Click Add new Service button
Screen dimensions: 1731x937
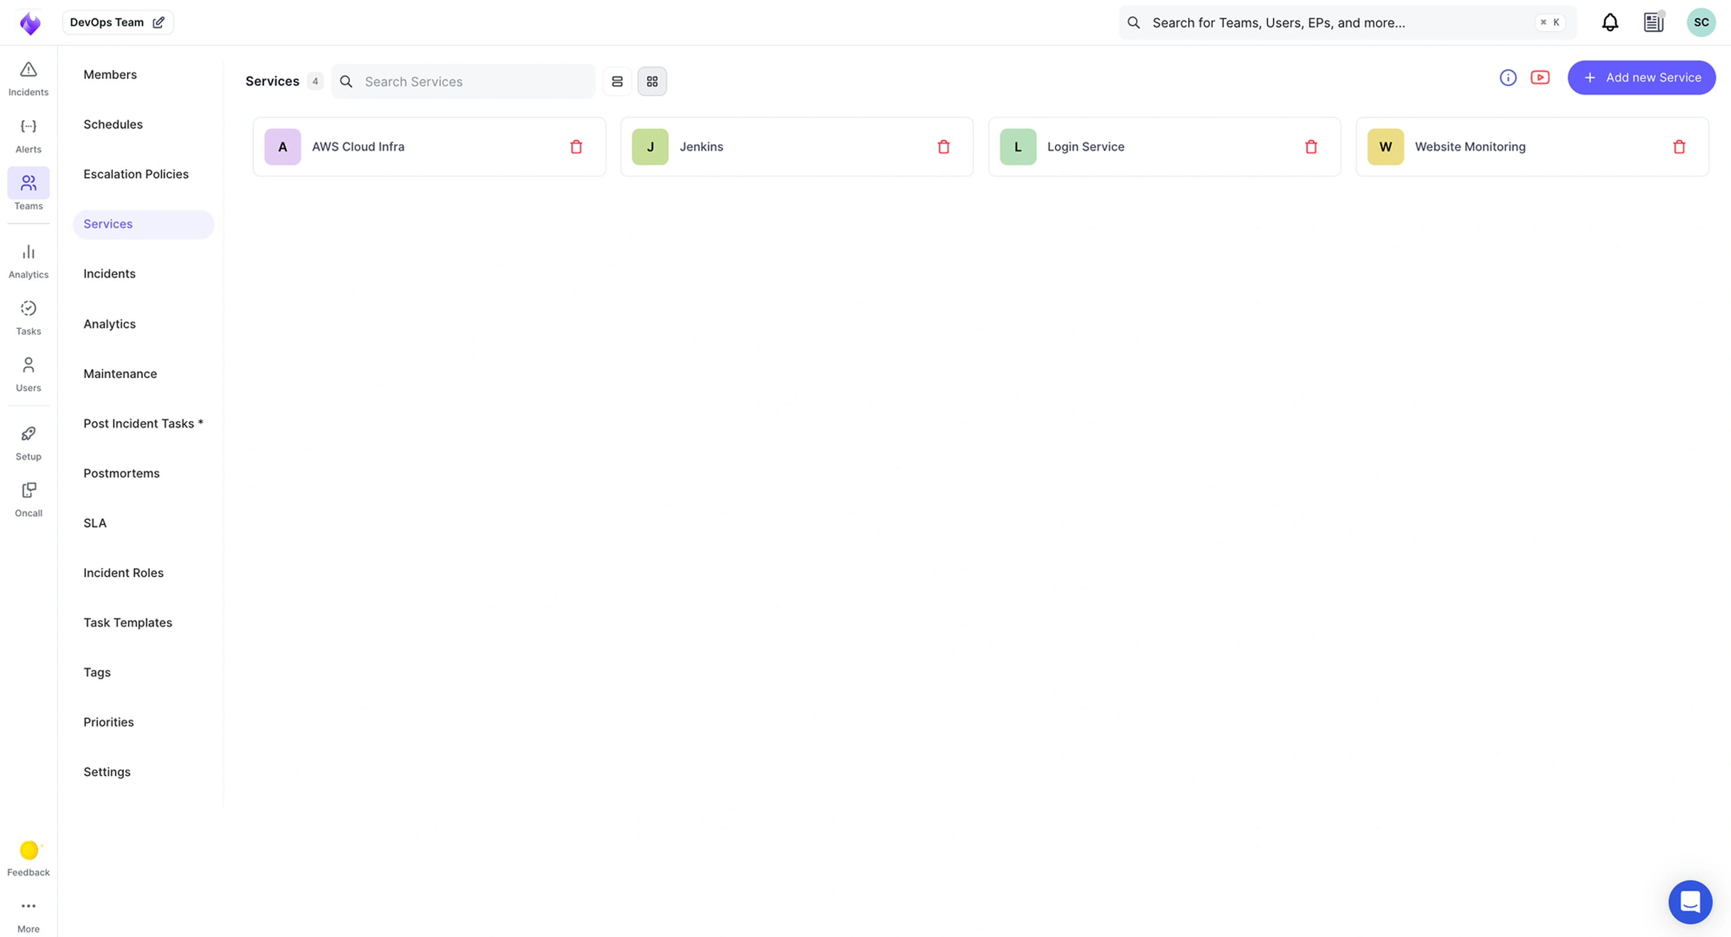coord(1640,78)
